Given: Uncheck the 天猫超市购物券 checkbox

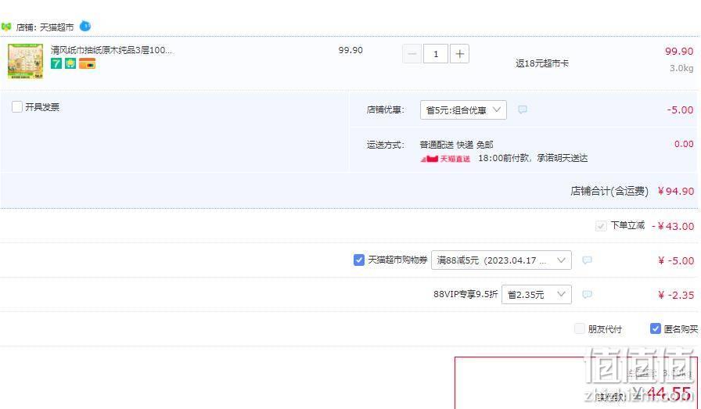Looking at the screenshot, I should 358,260.
